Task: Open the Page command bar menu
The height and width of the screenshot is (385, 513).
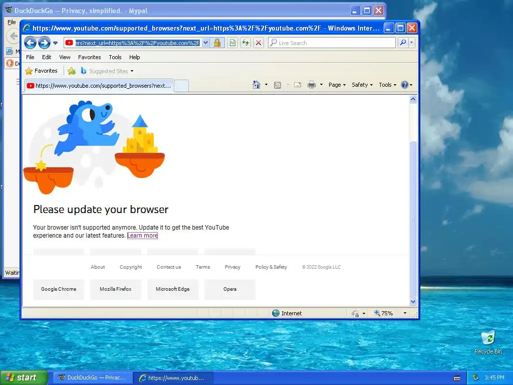Action: click(x=337, y=85)
